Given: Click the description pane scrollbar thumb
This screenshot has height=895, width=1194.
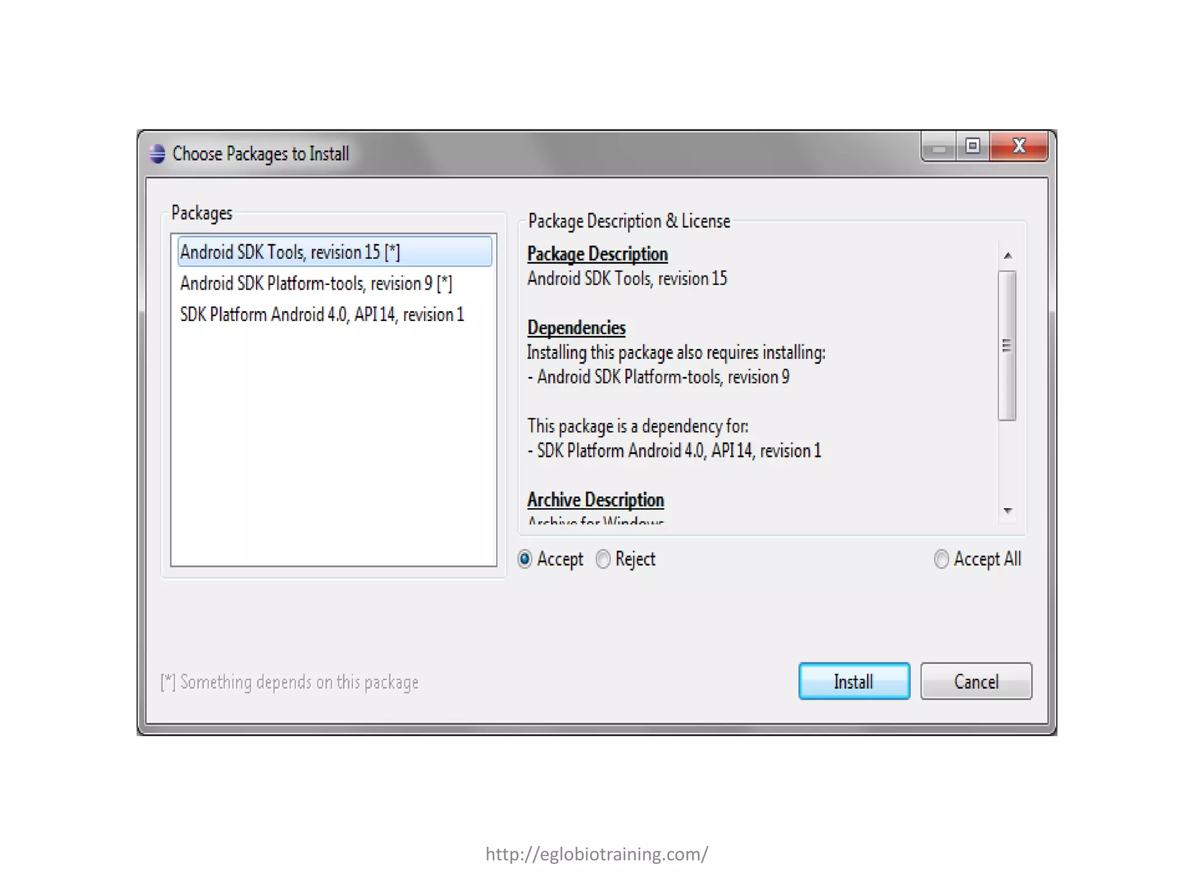Looking at the screenshot, I should [x=1007, y=346].
